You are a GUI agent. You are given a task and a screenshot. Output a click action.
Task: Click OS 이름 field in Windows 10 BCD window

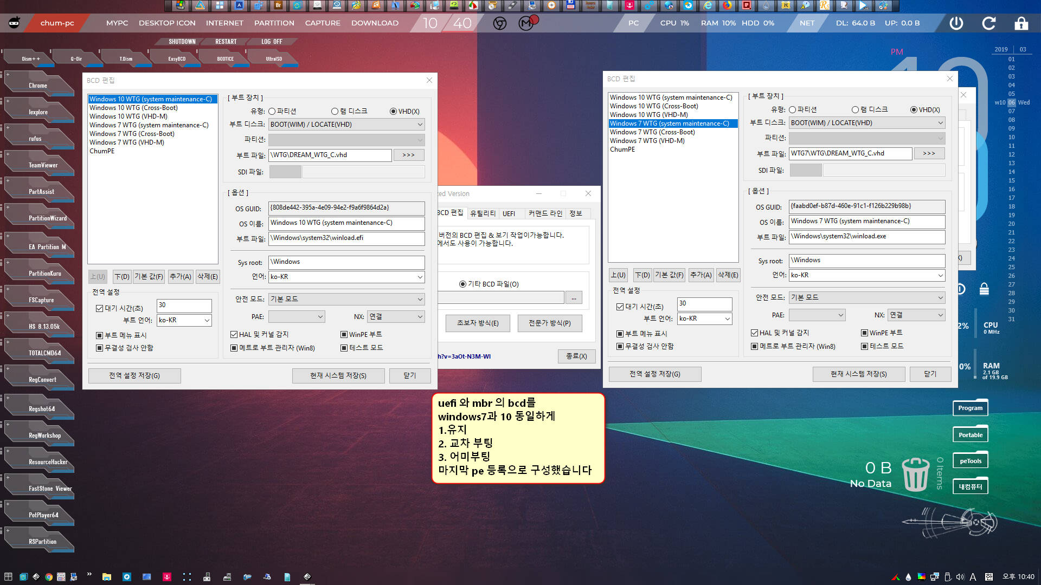click(346, 223)
